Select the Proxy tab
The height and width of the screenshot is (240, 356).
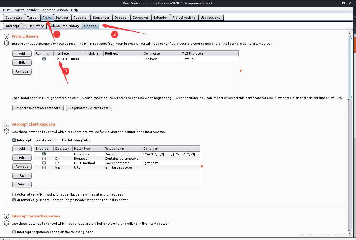(47, 18)
